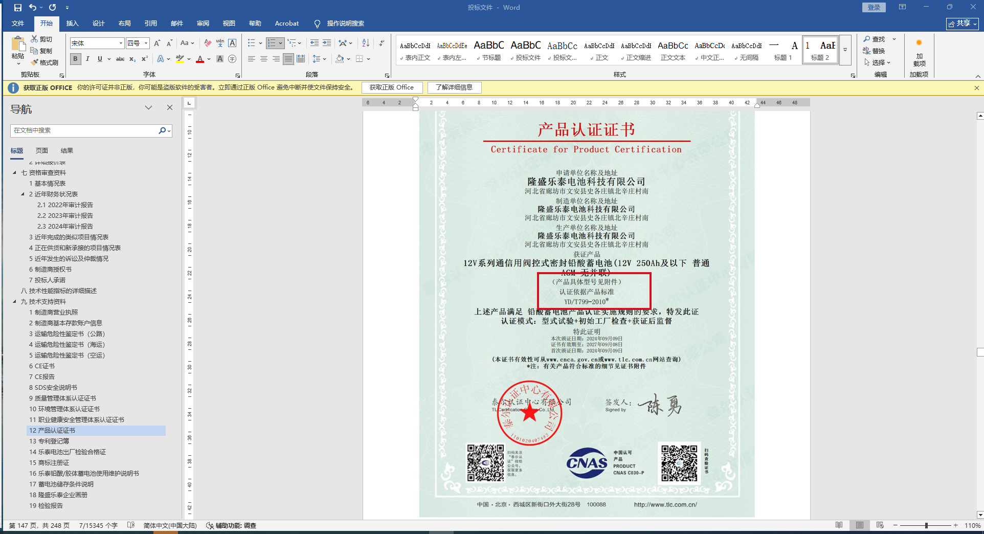This screenshot has width=984, height=534.
Task: Click the zoom slider handle
Action: (x=926, y=525)
